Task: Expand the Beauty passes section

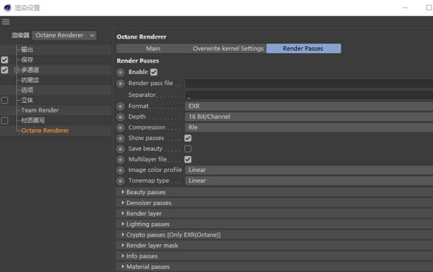Action: click(x=146, y=192)
